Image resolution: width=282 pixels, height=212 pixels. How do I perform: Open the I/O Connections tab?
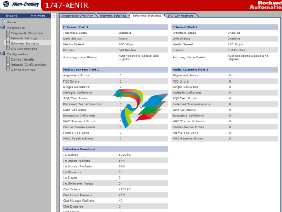pos(180,16)
